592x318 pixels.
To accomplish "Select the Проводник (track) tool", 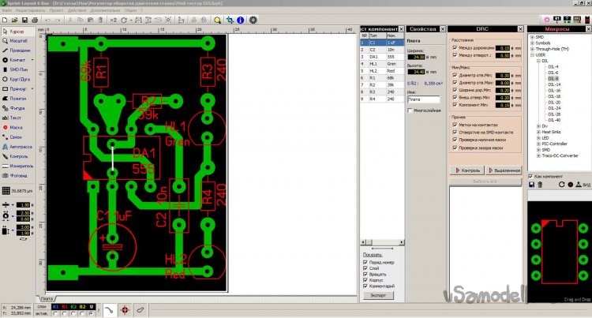I will 19,50.
